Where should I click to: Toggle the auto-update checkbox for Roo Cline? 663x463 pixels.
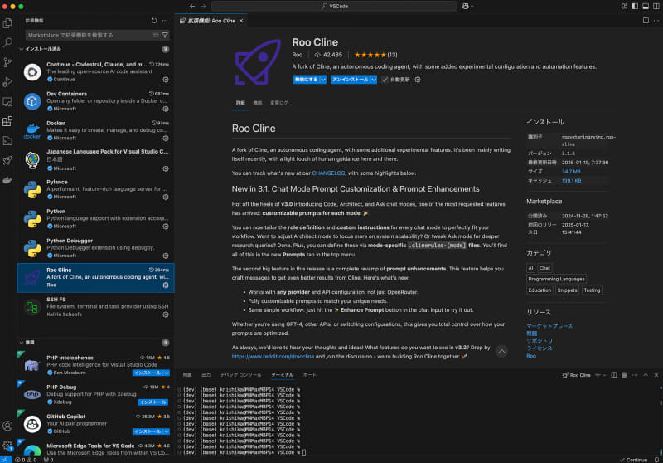coord(385,80)
